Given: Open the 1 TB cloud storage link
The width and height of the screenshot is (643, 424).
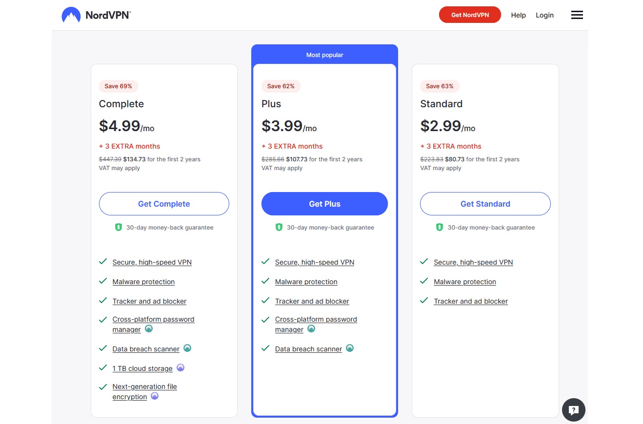Looking at the screenshot, I should (x=142, y=368).
